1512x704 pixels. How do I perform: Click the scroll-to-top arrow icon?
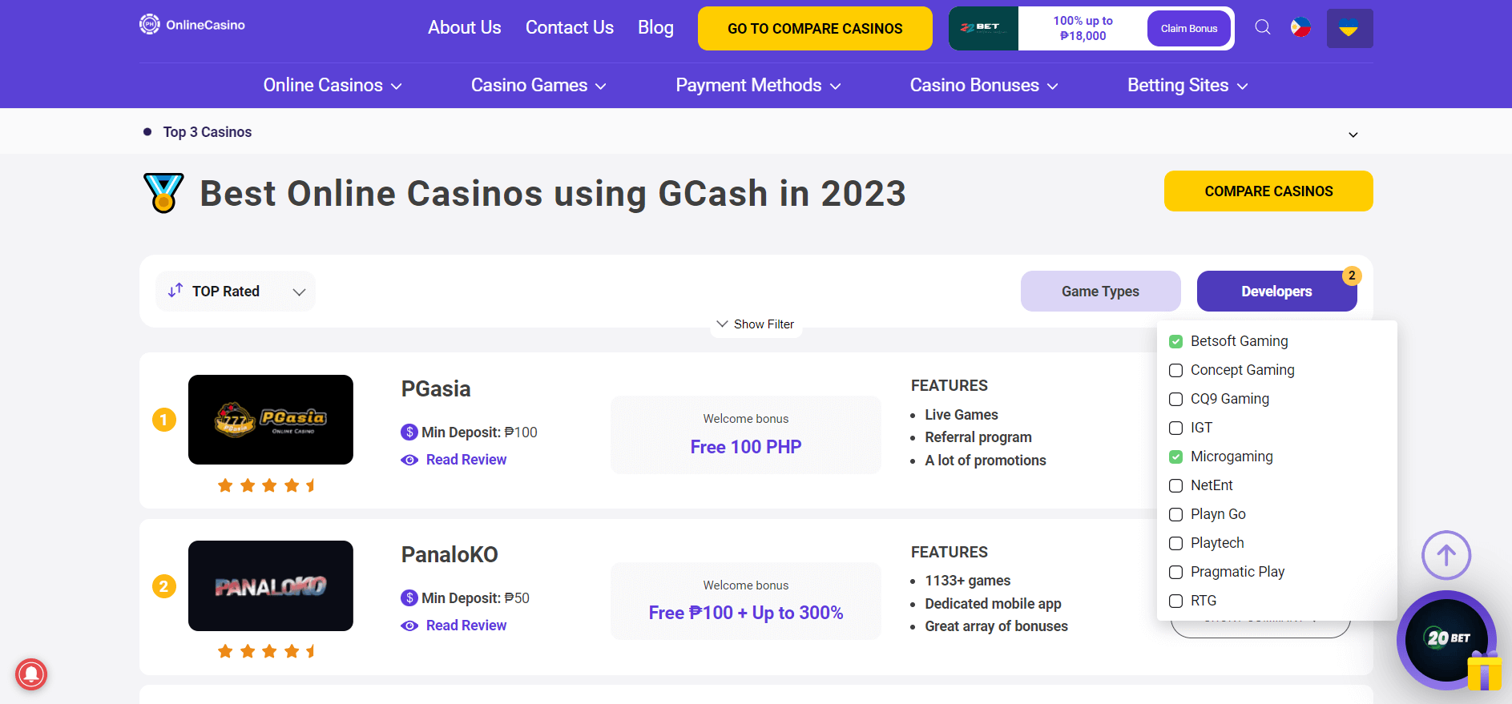point(1445,555)
